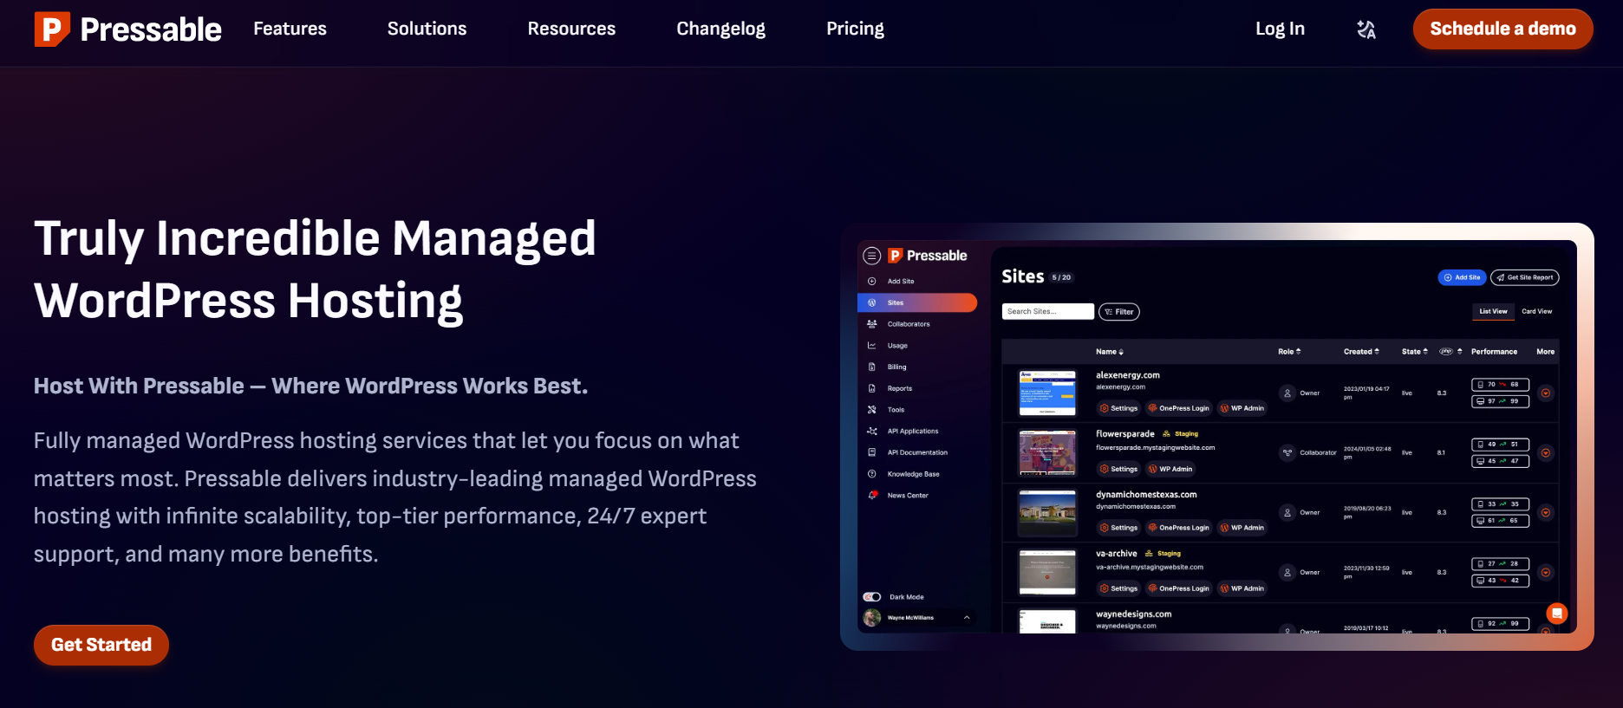Open the Tools icon in the sidebar

tap(872, 410)
